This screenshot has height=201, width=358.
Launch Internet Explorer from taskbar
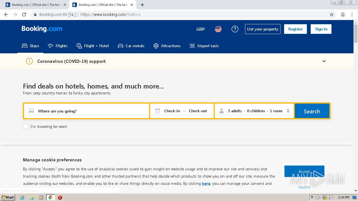point(22,197)
